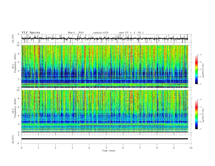The image size is (215, 166).
Task: Click the "-7" tick on ch.2 colorbar
Action: tap(200, 129)
